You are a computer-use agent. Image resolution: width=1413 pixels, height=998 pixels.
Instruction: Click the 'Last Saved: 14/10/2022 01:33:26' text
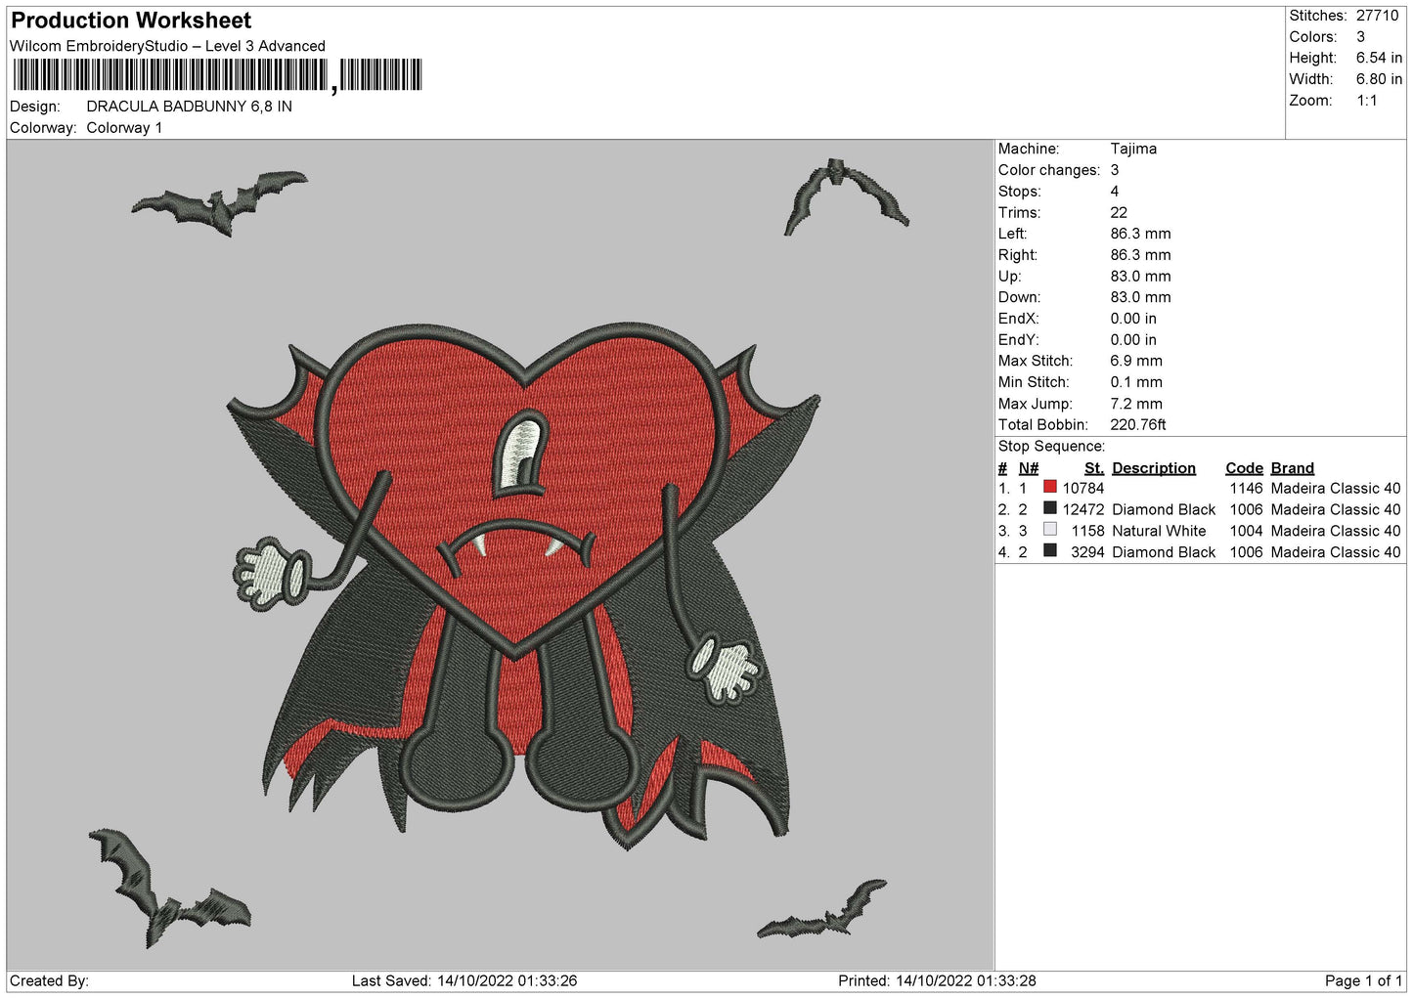[464, 981]
